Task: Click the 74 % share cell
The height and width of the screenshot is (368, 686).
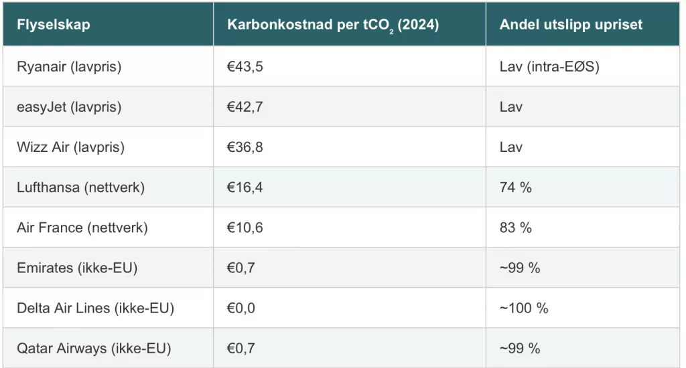Action: click(516, 187)
